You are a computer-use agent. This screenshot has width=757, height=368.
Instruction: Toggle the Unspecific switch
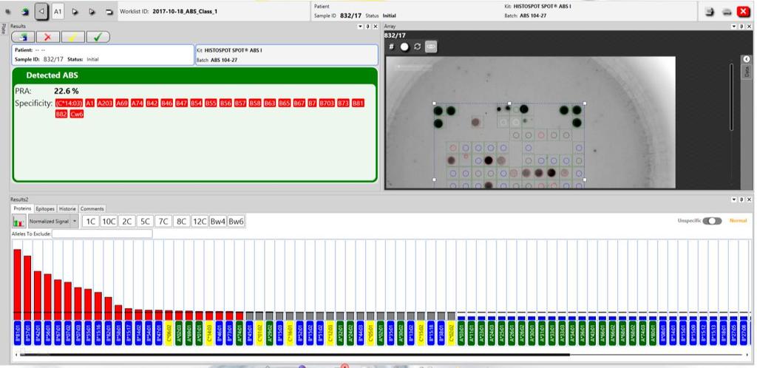pyautogui.click(x=712, y=221)
